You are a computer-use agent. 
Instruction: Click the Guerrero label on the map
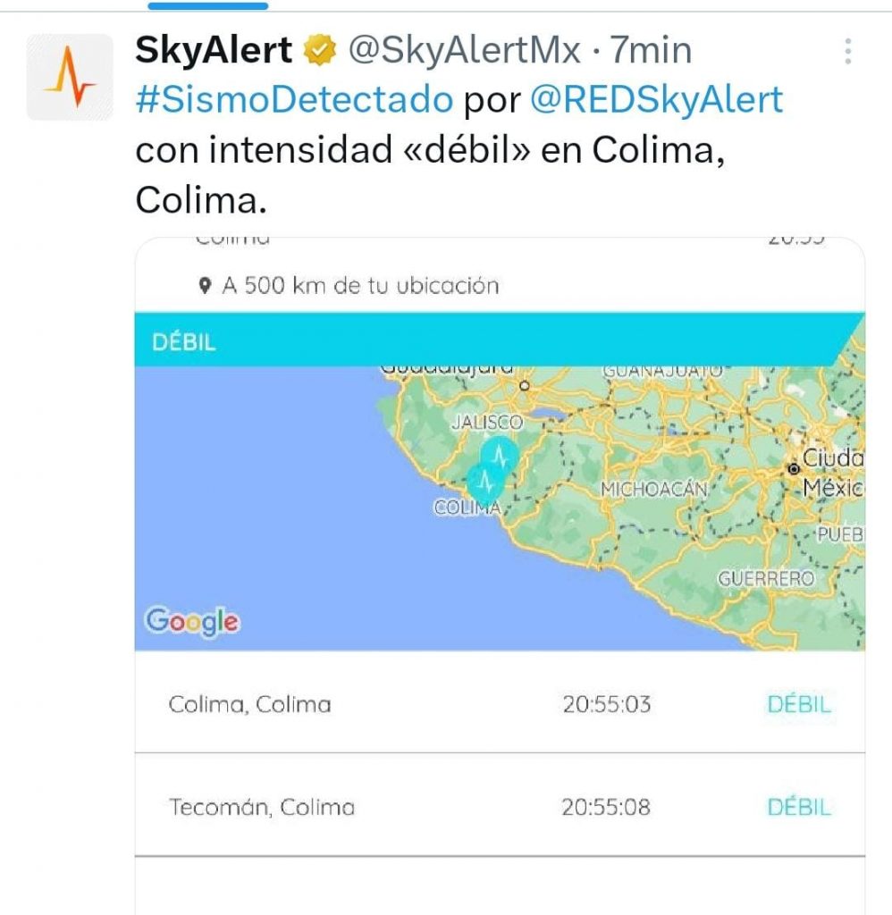point(766,579)
